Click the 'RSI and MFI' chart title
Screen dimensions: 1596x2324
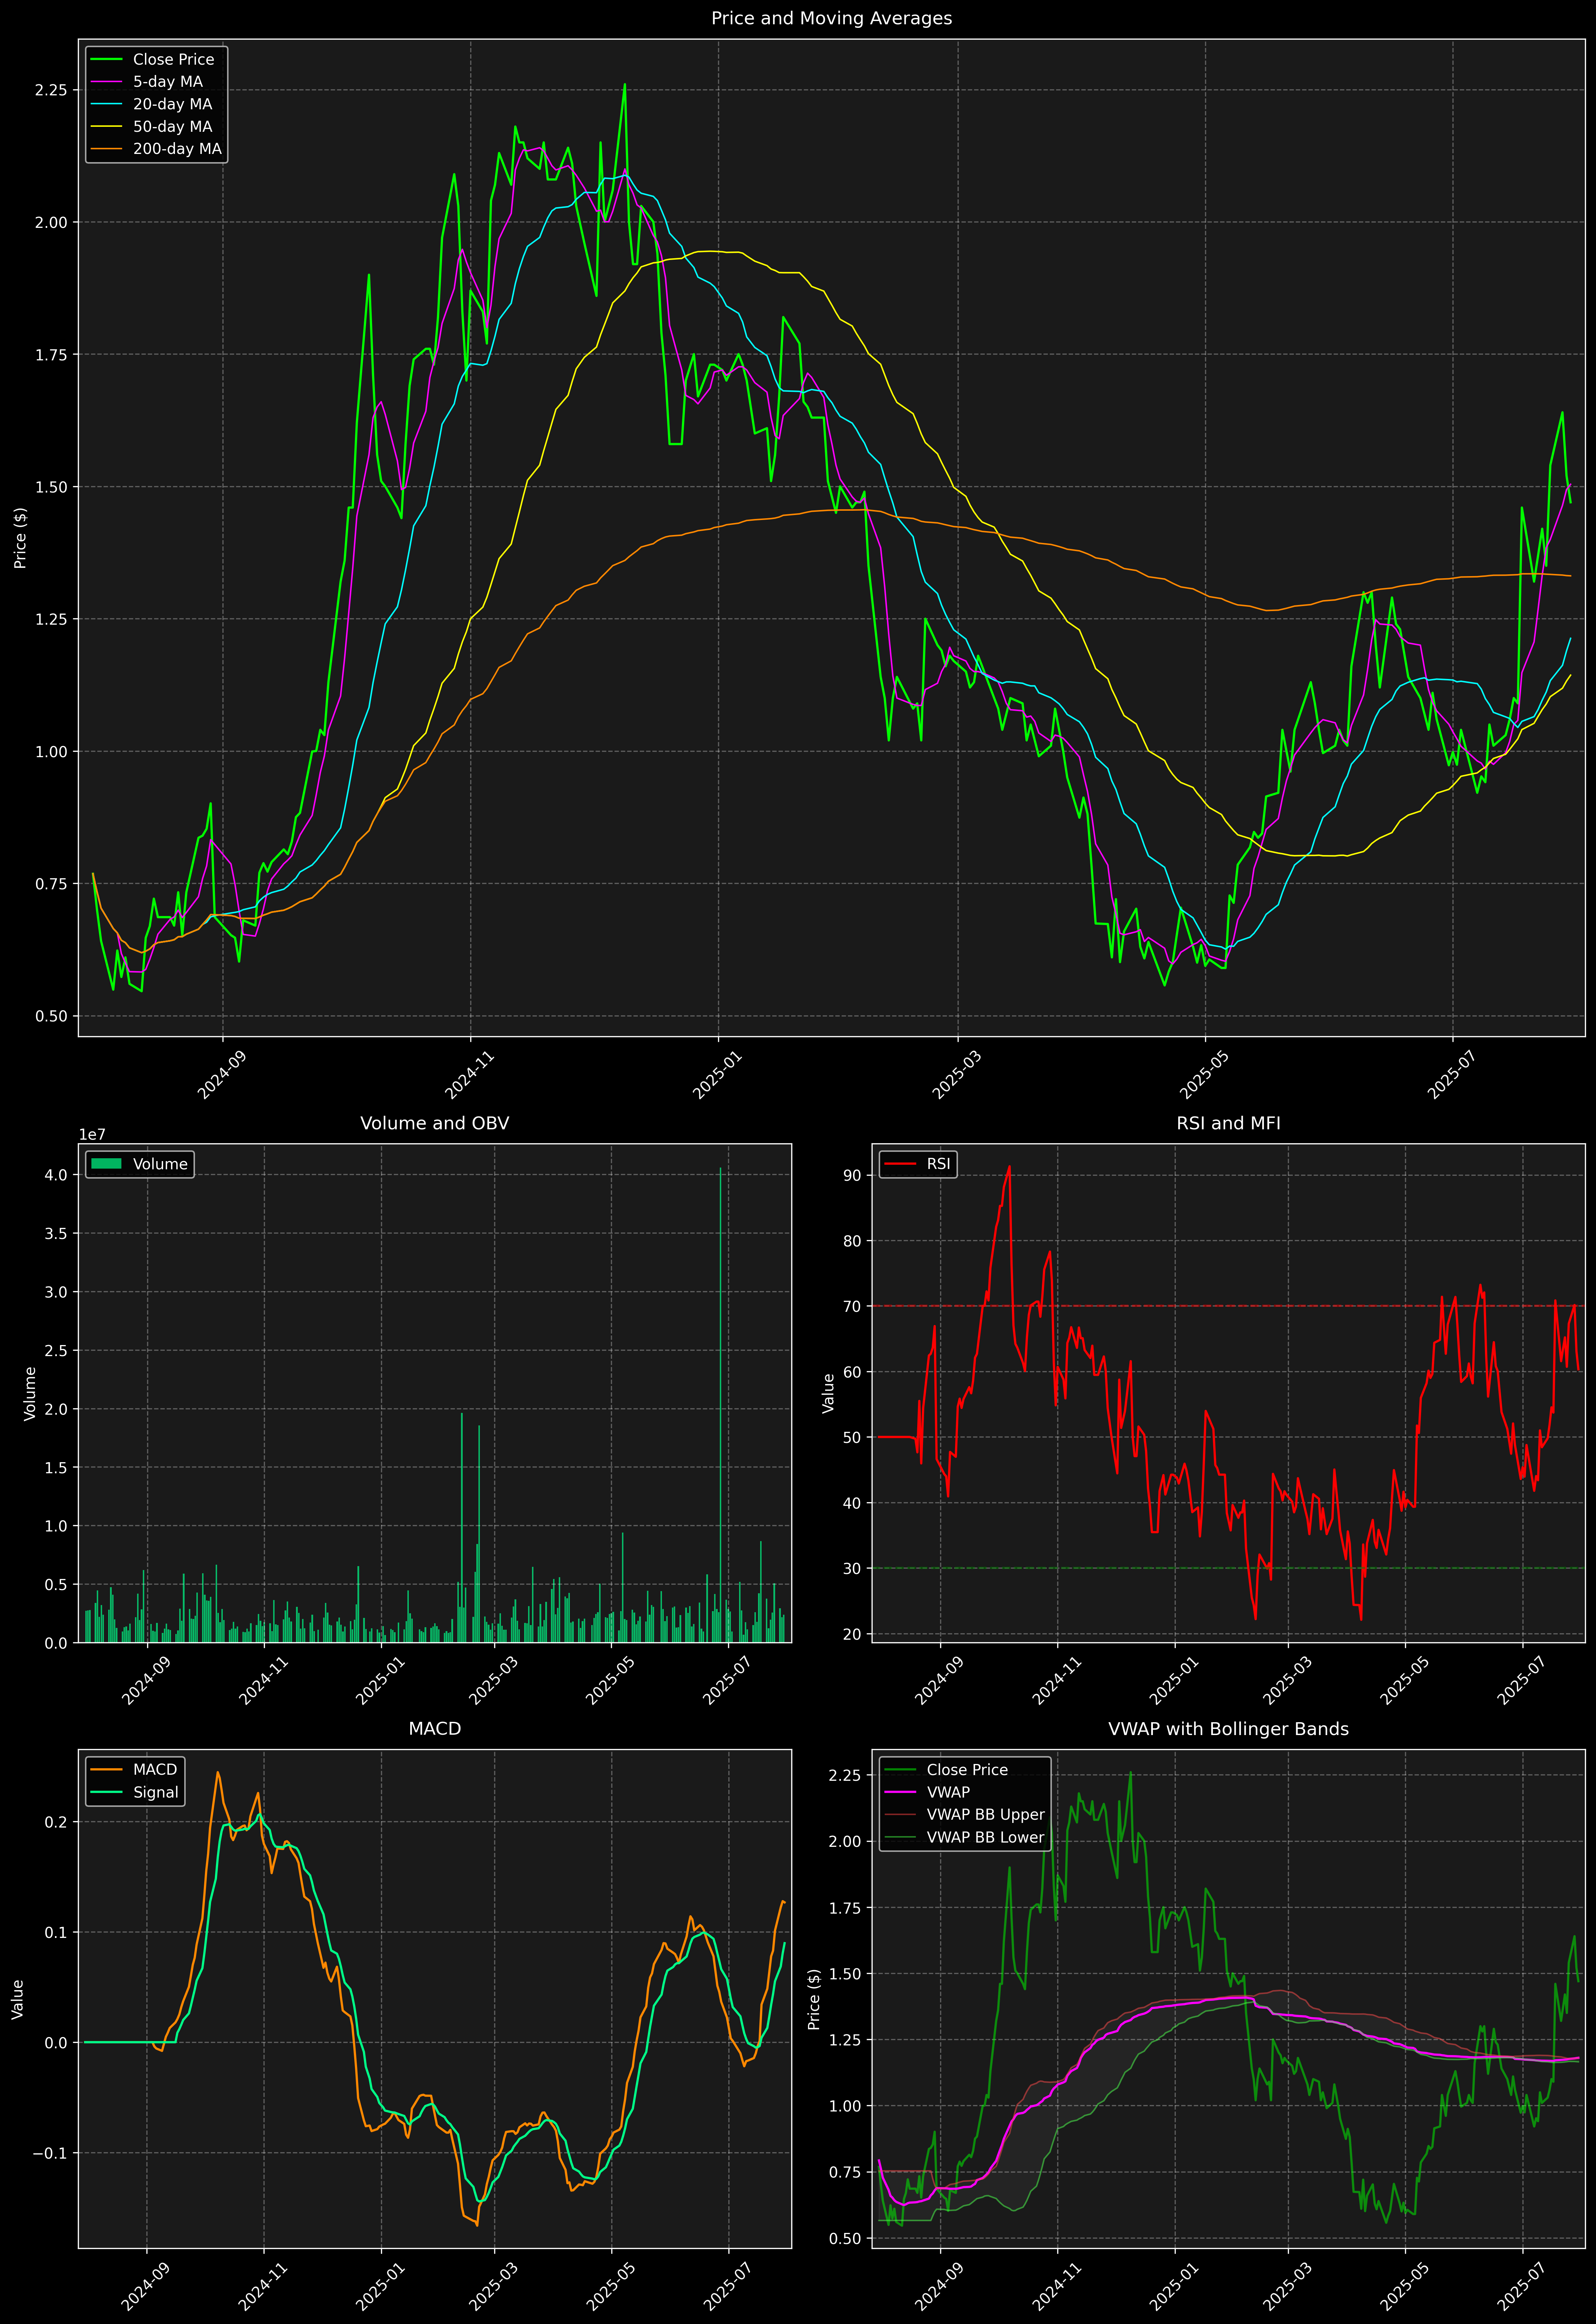coord(1228,1123)
